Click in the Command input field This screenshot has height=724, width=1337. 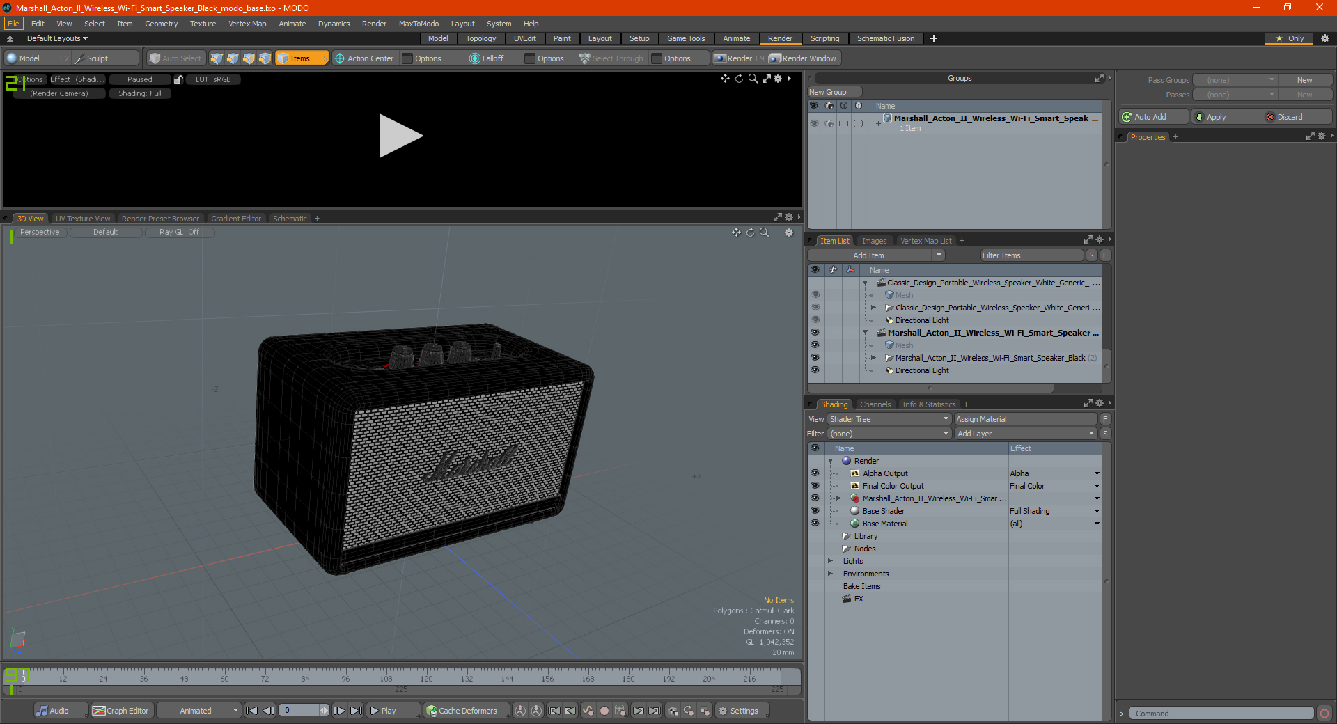[1221, 714]
